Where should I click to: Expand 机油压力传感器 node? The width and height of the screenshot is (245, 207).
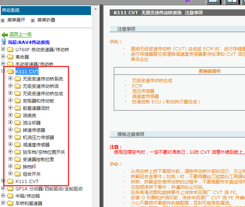click(10, 137)
